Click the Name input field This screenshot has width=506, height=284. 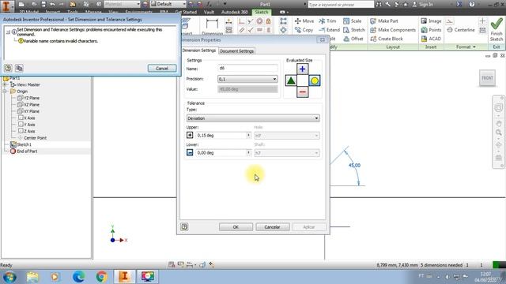(247, 69)
